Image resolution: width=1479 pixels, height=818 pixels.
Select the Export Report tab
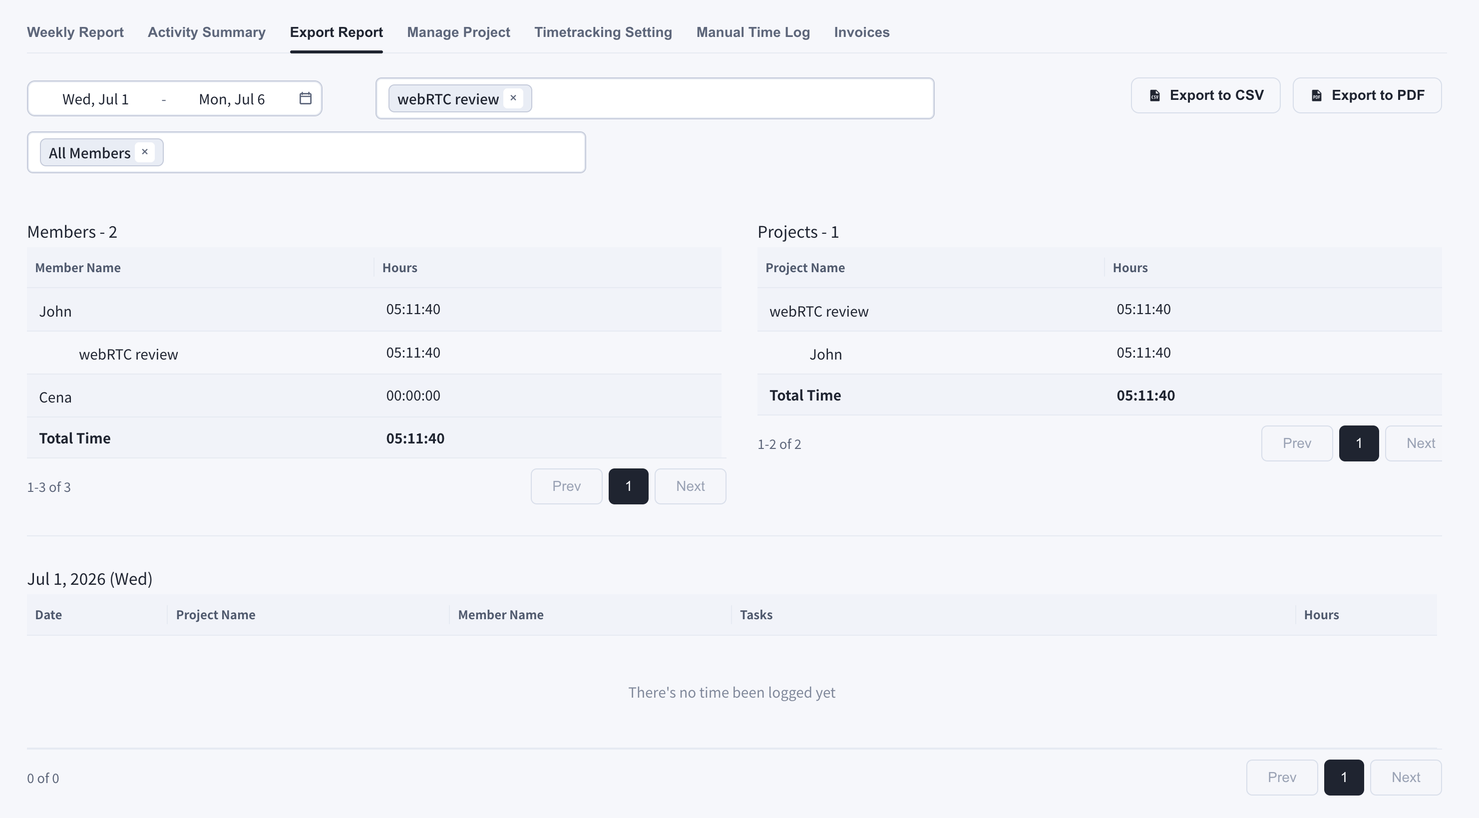(337, 32)
